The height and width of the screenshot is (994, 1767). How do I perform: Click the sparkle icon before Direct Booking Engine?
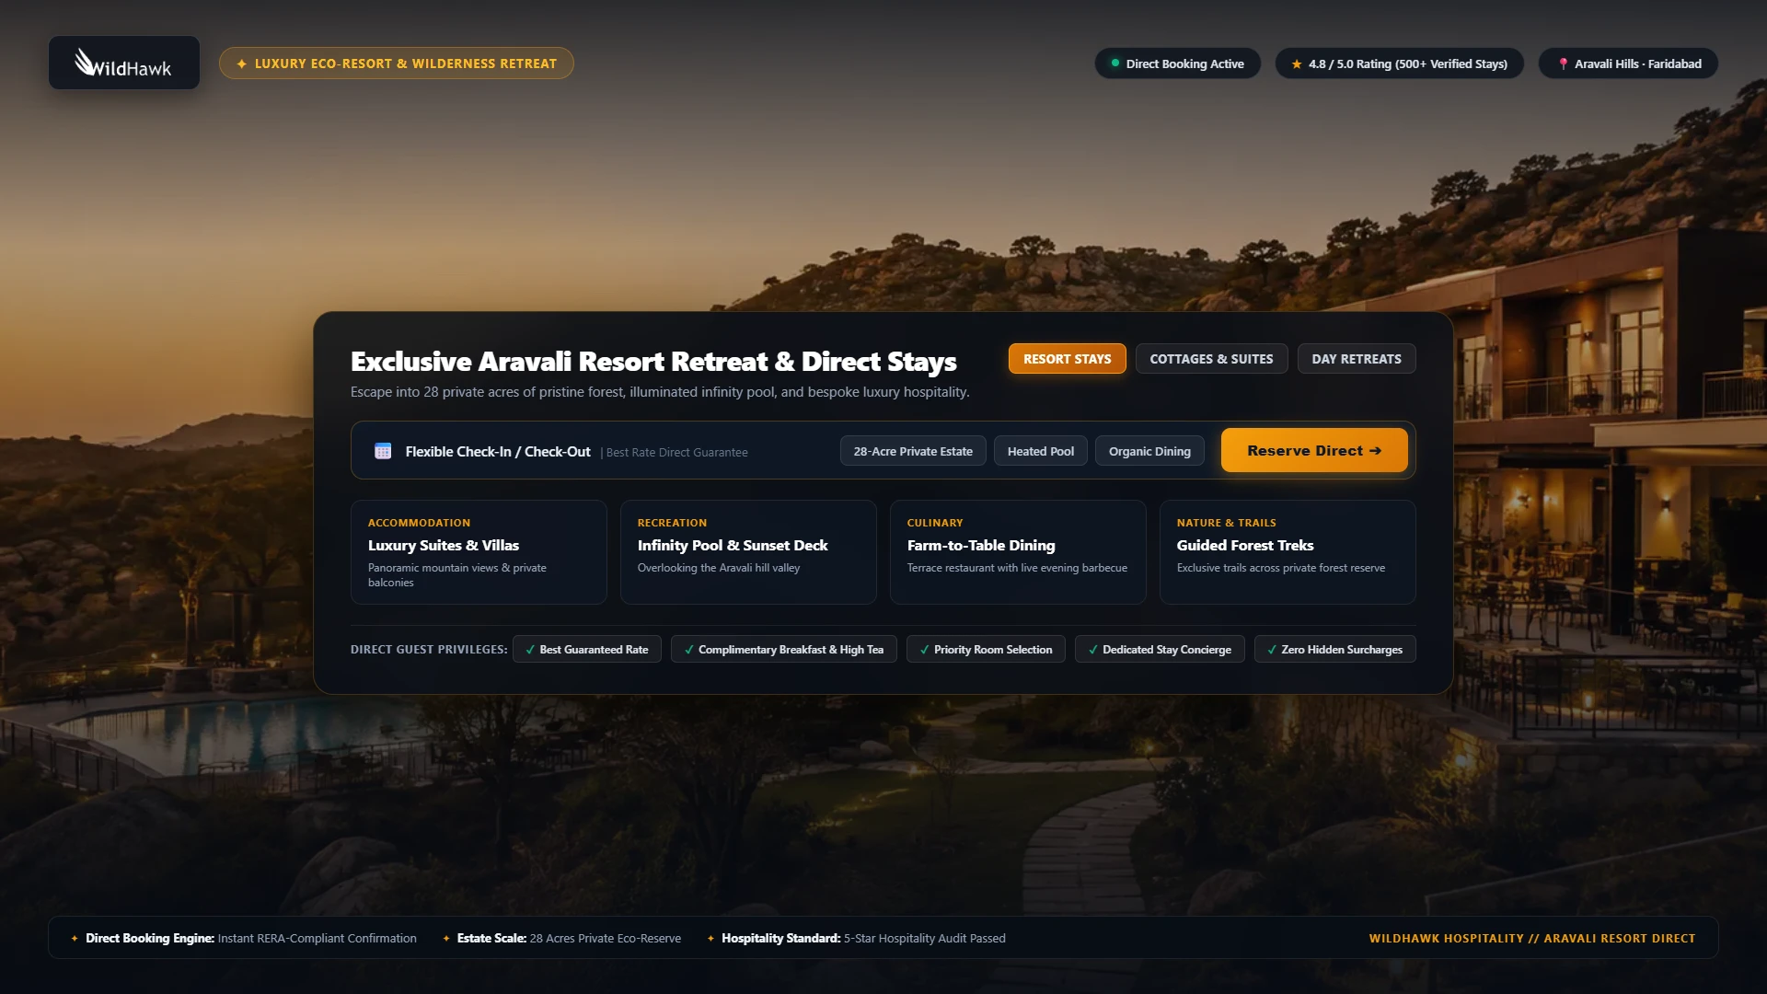click(x=75, y=939)
